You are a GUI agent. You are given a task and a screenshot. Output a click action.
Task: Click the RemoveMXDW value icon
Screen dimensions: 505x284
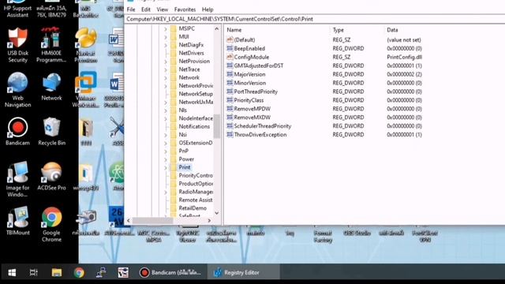[230, 118]
